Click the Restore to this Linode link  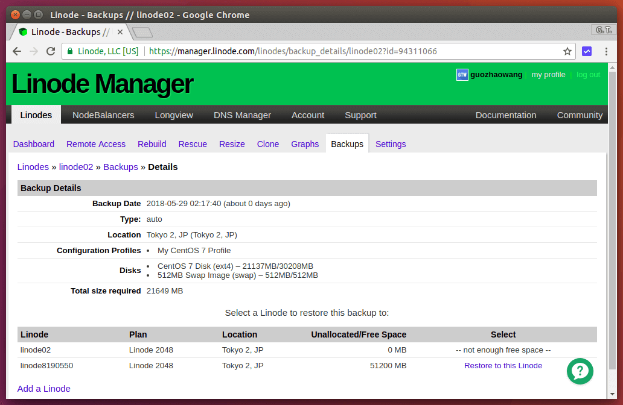[503, 365]
